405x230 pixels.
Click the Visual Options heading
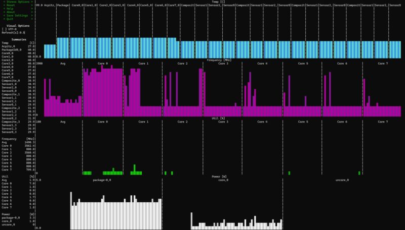click(x=18, y=26)
